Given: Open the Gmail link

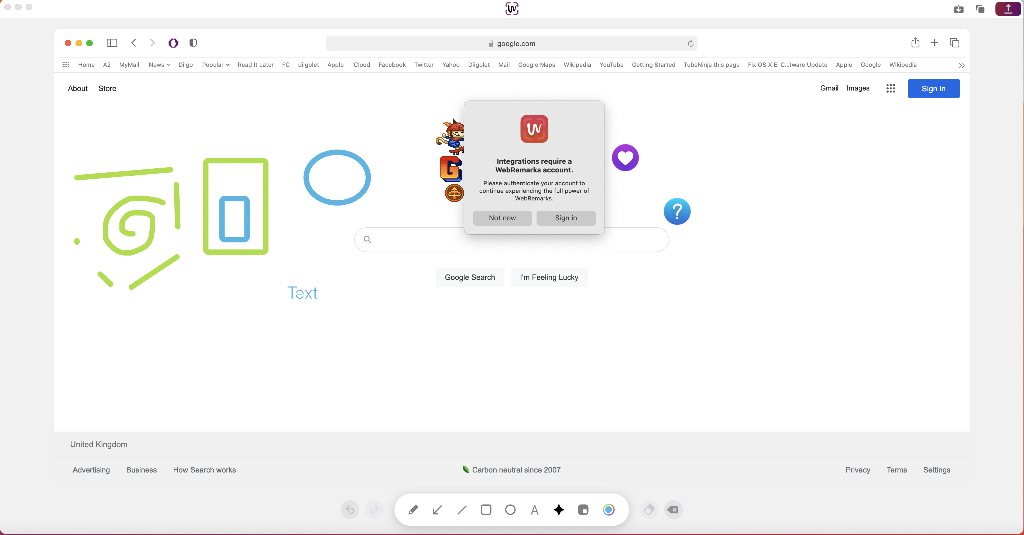Looking at the screenshot, I should (x=829, y=88).
